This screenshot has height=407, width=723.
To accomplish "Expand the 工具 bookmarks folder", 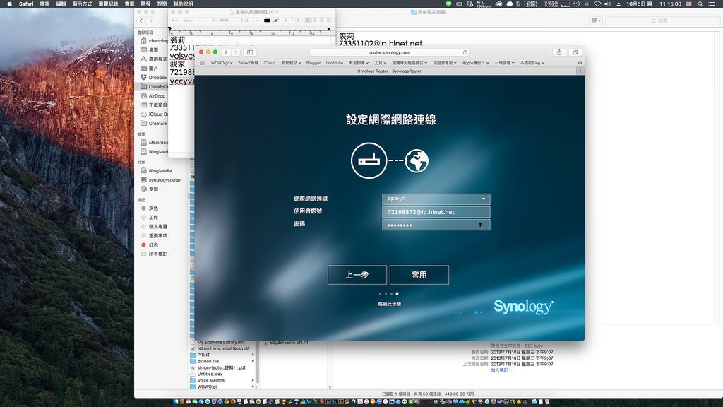I will click(381, 63).
